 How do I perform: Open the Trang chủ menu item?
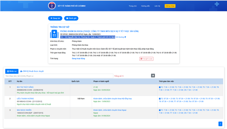[x=133, y=6]
